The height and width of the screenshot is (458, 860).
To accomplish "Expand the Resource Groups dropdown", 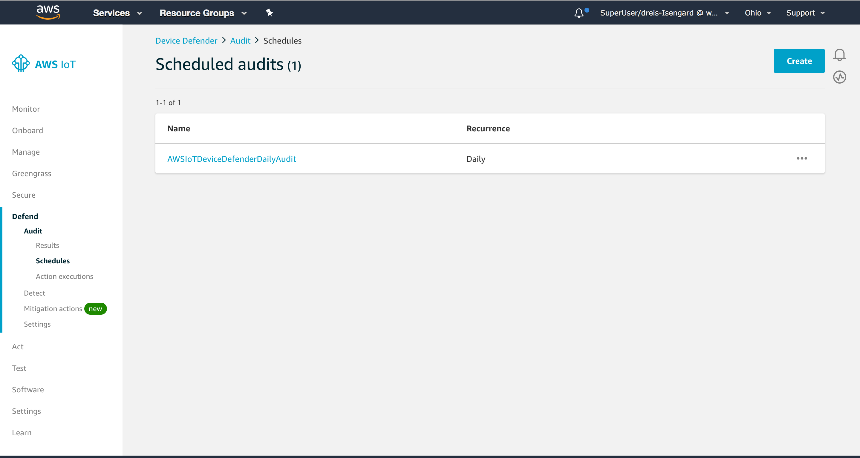I will [203, 13].
